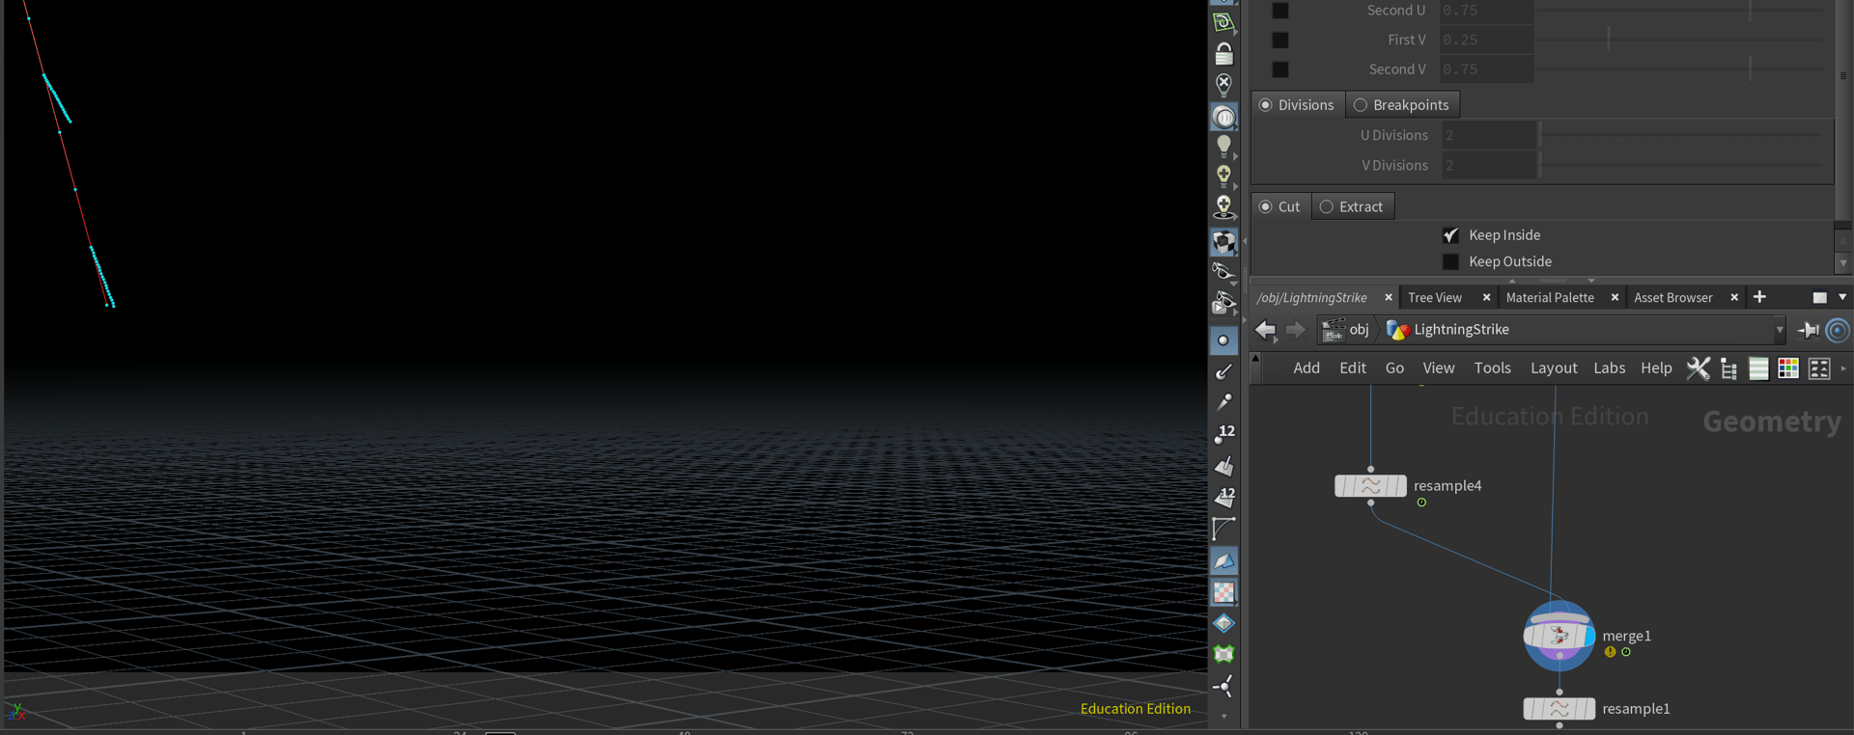The height and width of the screenshot is (735, 1854).
Task: Click the bulb-with-shadow lighting icon
Action: [x=1223, y=207]
